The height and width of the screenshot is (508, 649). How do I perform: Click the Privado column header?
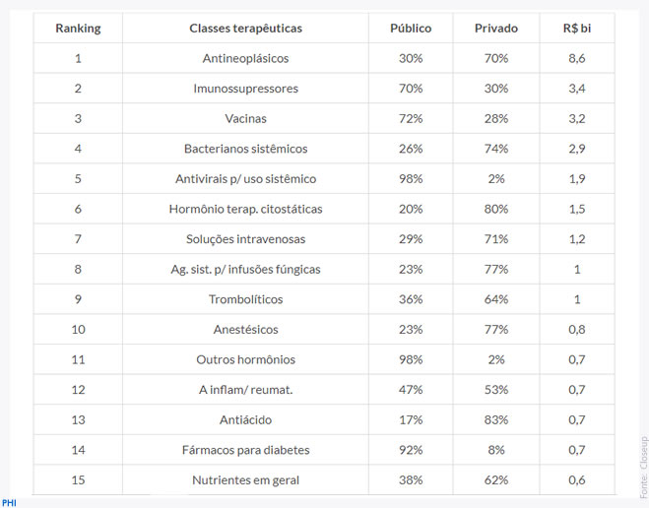pyautogui.click(x=495, y=29)
